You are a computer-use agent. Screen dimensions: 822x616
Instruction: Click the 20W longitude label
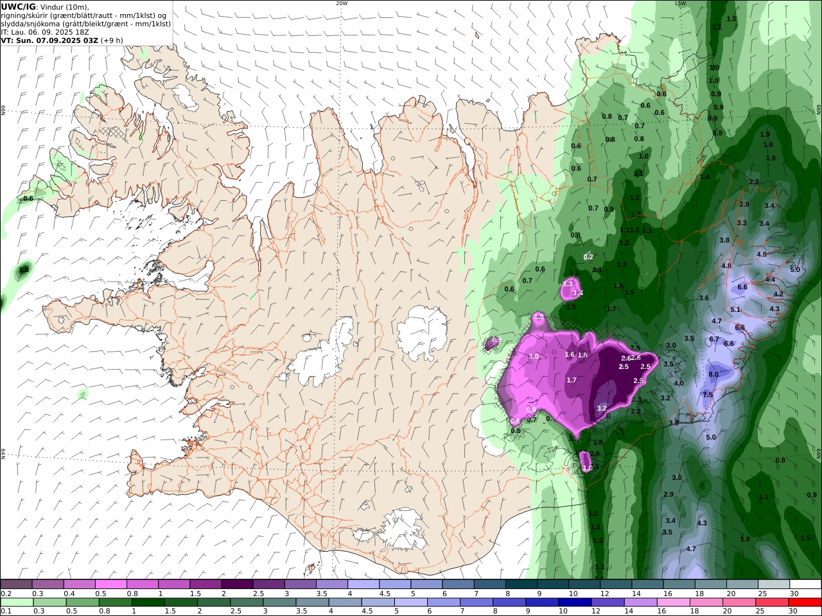342,3
